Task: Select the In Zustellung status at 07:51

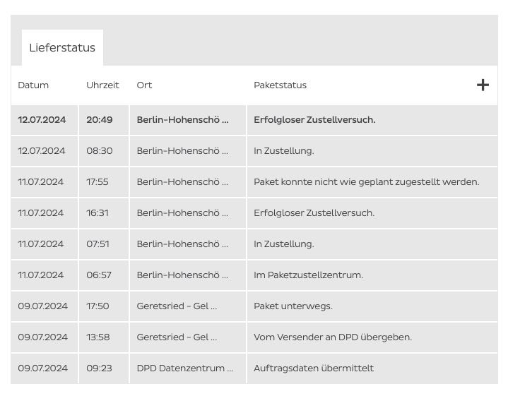Action: (284, 244)
